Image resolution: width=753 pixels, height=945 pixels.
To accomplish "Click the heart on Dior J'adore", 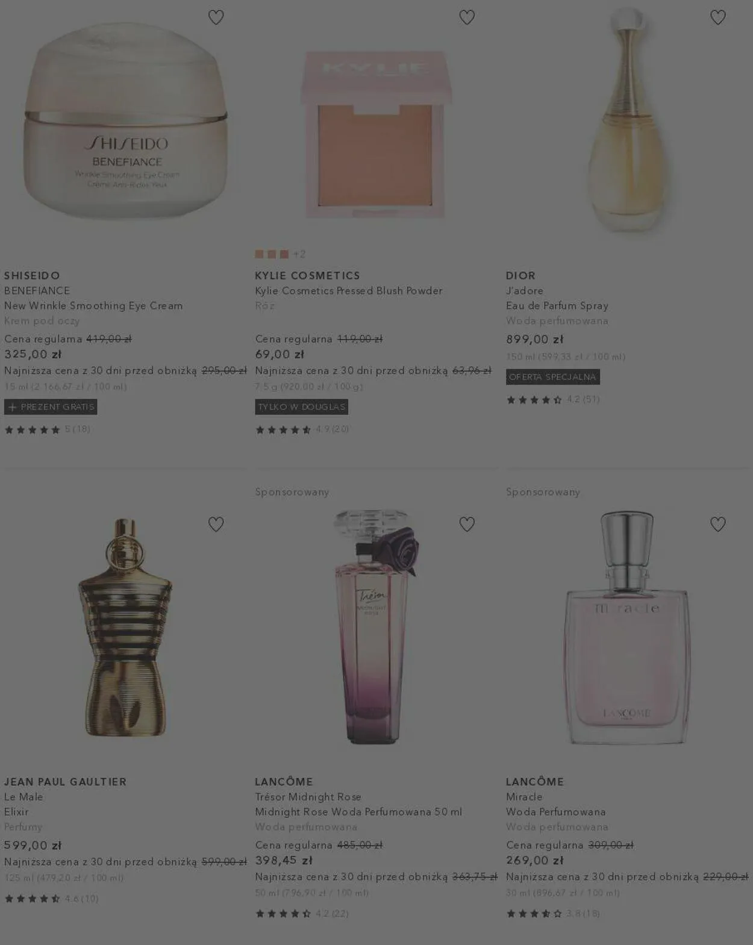I will 717,17.
